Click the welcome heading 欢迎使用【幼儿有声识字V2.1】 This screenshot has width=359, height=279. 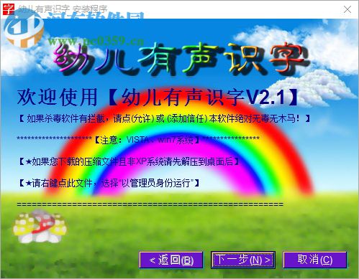pyautogui.click(x=158, y=98)
